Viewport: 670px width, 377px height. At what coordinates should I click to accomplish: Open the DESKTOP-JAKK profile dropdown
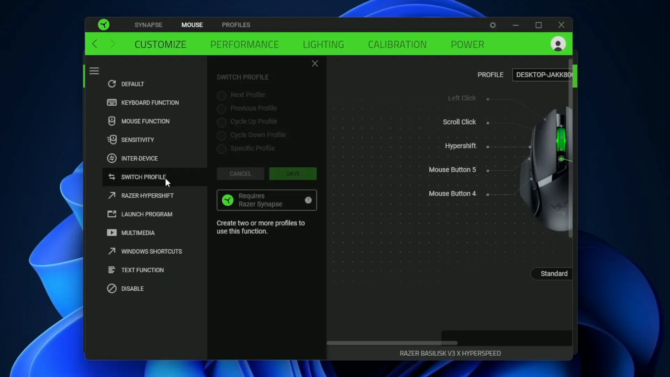pos(542,75)
